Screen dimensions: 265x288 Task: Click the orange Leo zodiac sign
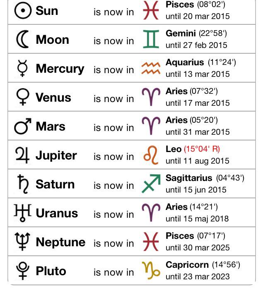pyautogui.click(x=151, y=155)
